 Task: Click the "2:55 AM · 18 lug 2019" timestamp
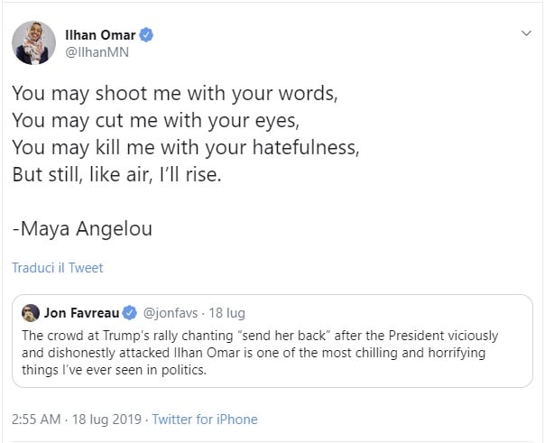(x=77, y=420)
